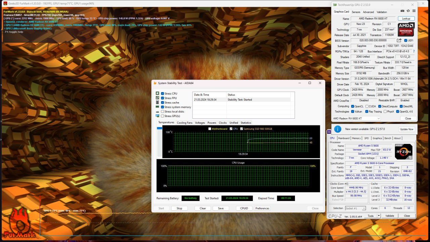This screenshot has width=430, height=242.
Task: Toggle PhysX checkbox in GPU-Z
Action: tap(384, 112)
